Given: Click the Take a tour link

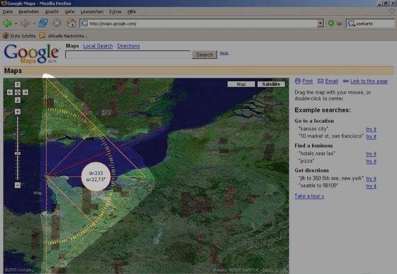Looking at the screenshot, I should click(x=309, y=196).
